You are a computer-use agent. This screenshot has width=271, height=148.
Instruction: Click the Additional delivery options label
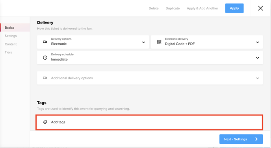pos(72,78)
